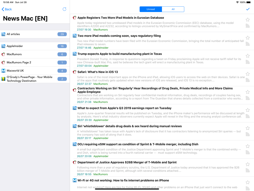The height and width of the screenshot is (191, 254).
Task: Click Macworld M icon beside Wi-Fi article
Action: click(x=74, y=181)
